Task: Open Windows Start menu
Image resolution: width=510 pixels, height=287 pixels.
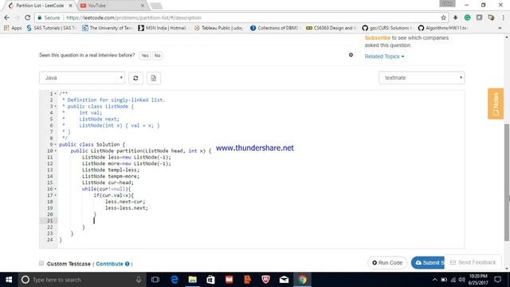Action: [9, 280]
